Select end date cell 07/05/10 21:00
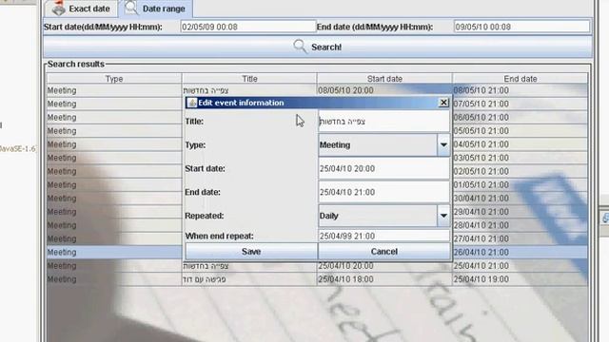 521,104
